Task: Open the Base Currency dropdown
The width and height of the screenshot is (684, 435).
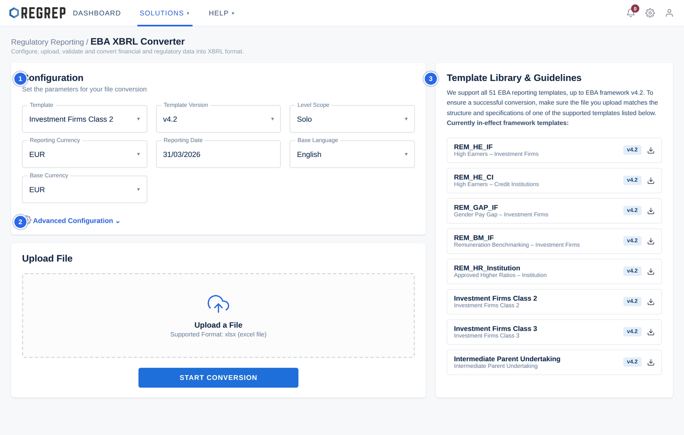Action: click(85, 190)
